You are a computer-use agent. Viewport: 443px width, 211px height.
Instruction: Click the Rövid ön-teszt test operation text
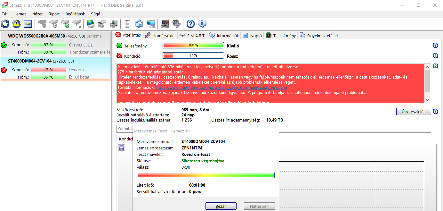[x=196, y=154]
